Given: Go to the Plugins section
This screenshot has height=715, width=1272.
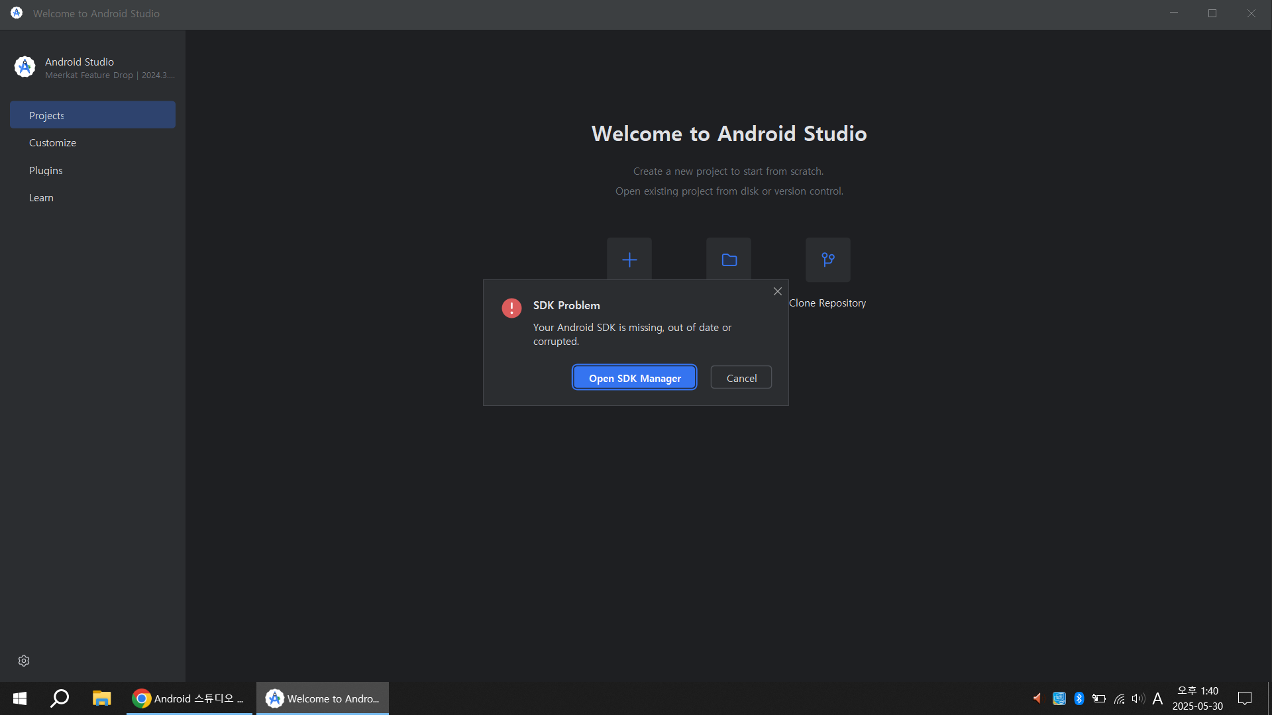Looking at the screenshot, I should pos(93,170).
